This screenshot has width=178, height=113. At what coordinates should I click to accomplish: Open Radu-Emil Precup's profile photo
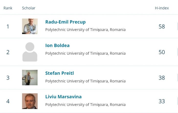click(x=30, y=26)
